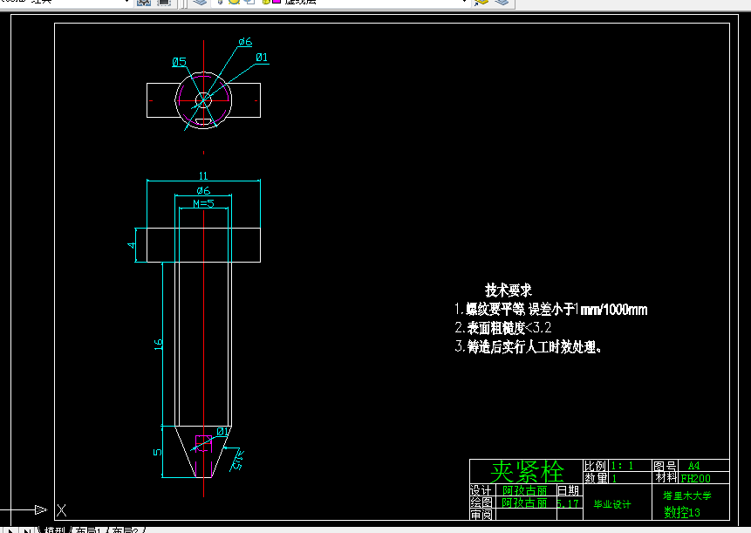
Task: Select the 比例 label in title block
Action: tap(596, 466)
